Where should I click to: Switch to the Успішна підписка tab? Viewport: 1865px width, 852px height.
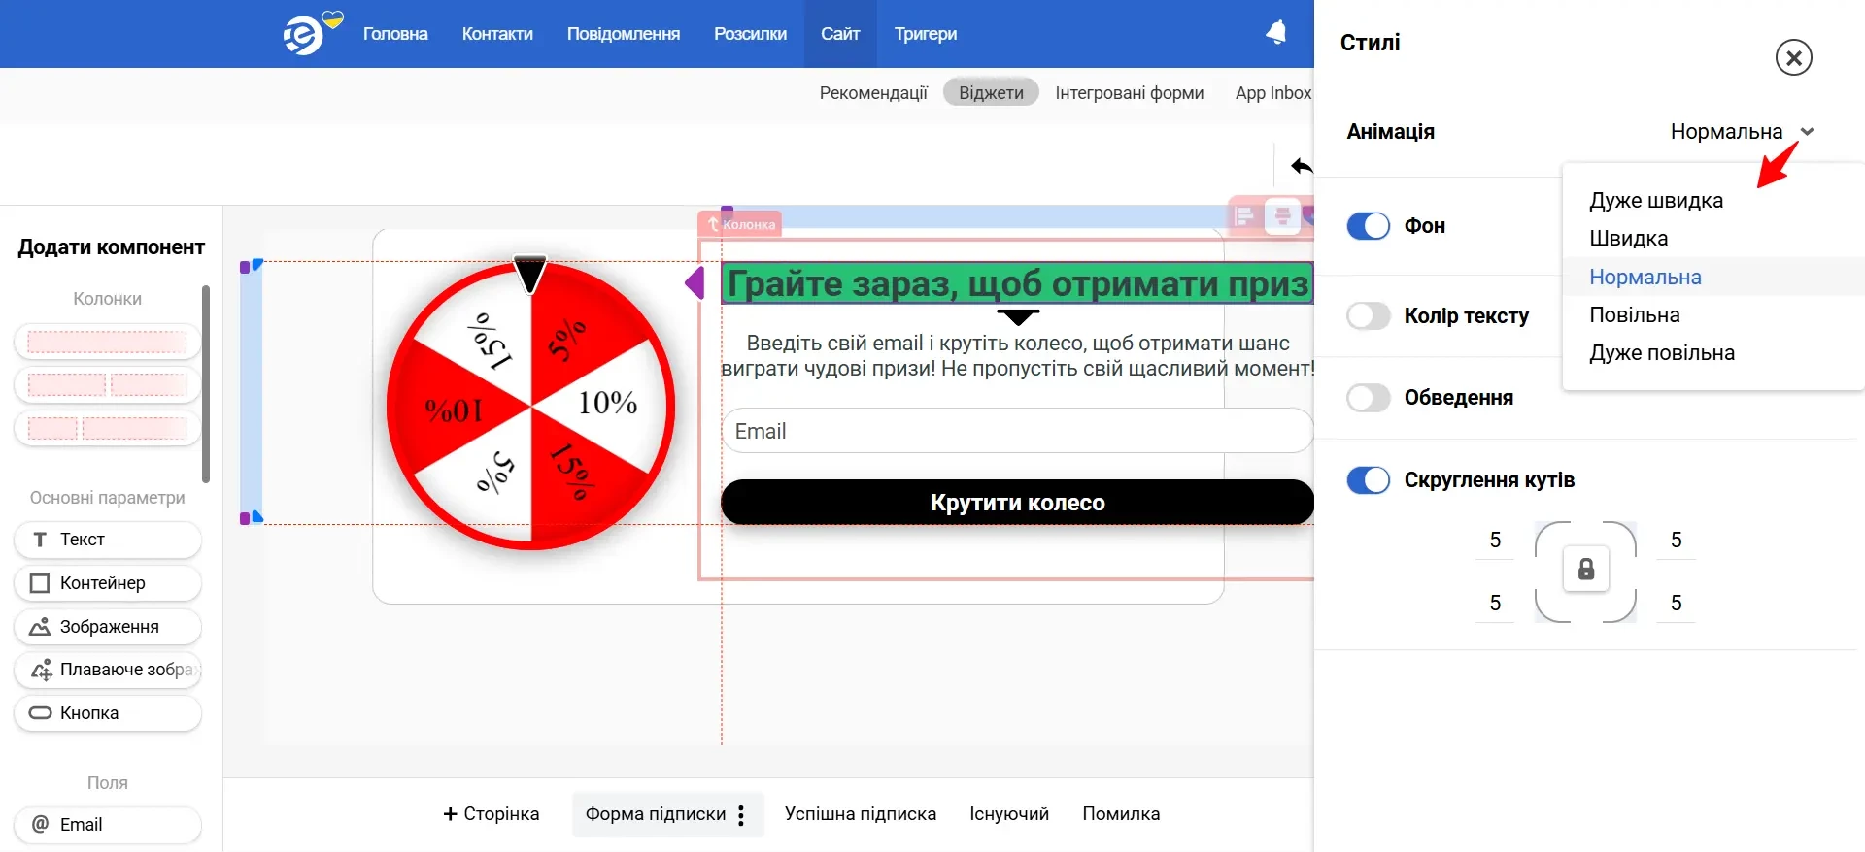[x=860, y=814]
